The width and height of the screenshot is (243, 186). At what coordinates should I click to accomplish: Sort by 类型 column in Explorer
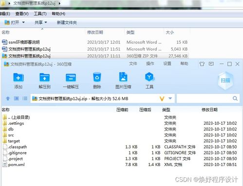[131, 32]
